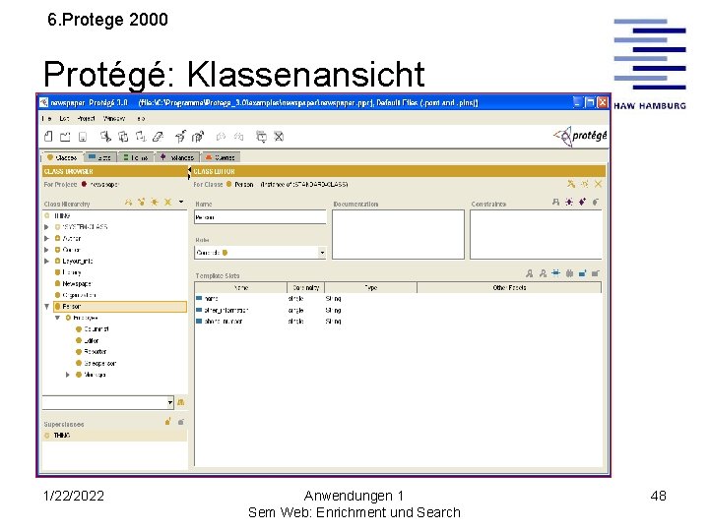Expand the Author class node
The width and height of the screenshot is (709, 531).
pos(46,238)
